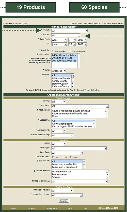Open the Seller Type dropdown

pos(79,149)
